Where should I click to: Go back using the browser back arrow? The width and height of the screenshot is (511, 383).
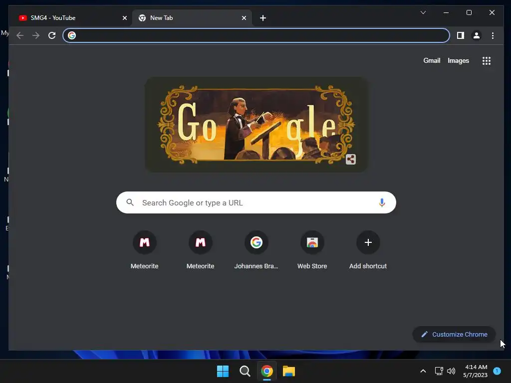pos(20,35)
